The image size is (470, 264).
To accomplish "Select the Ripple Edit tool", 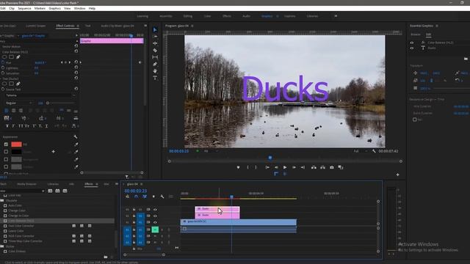I will click(x=155, y=43).
